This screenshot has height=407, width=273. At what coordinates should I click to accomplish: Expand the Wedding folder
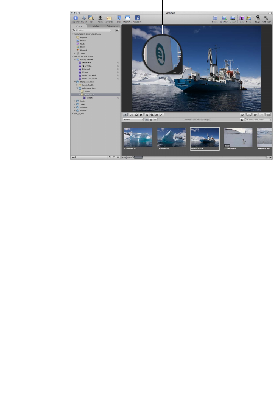(75, 107)
